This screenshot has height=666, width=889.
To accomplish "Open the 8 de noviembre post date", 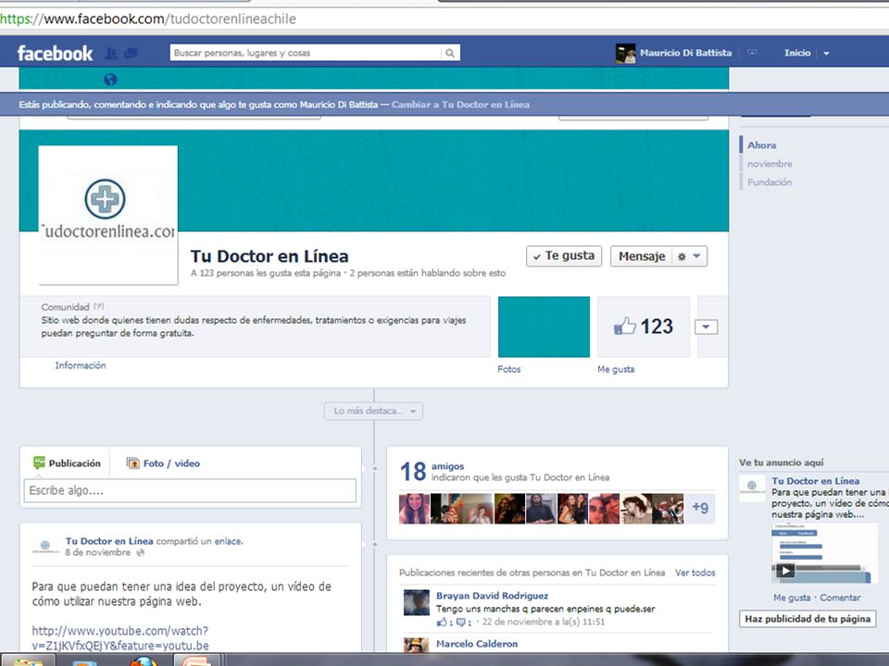I will tap(97, 552).
